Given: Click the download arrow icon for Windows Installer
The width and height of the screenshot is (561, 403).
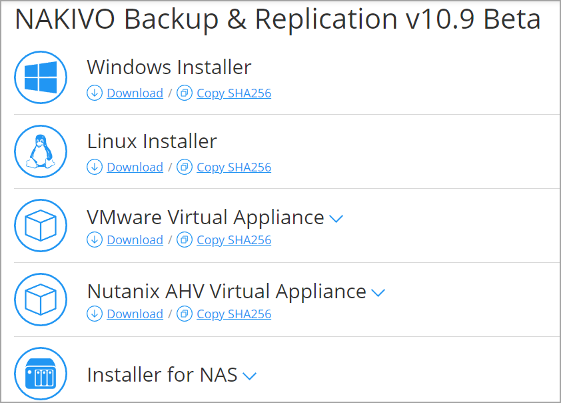Looking at the screenshot, I should click(95, 93).
